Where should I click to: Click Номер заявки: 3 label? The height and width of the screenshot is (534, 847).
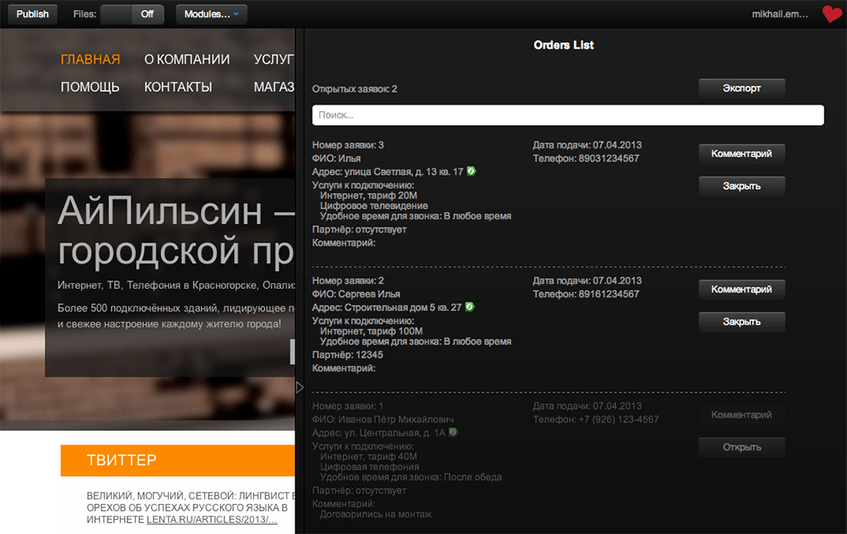[348, 145]
